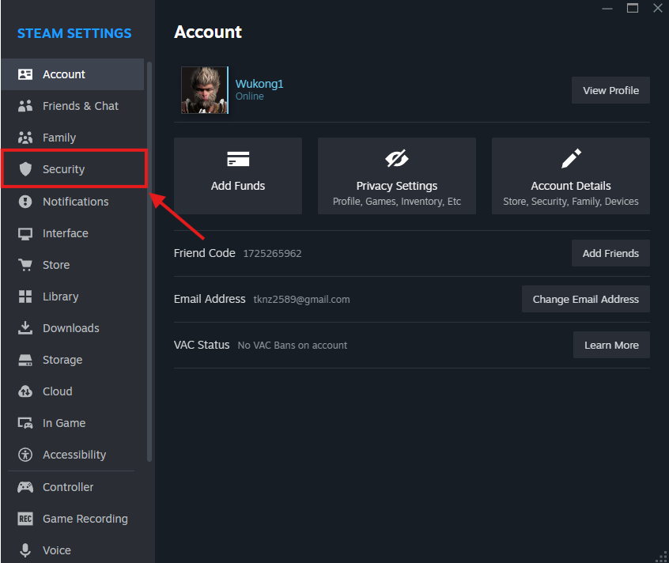Open the Voice settings section

click(x=56, y=550)
